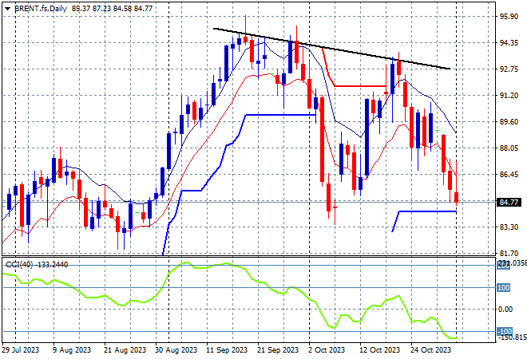
Task: Click the horizontal blue support line at 90.00
Action: click(280, 115)
